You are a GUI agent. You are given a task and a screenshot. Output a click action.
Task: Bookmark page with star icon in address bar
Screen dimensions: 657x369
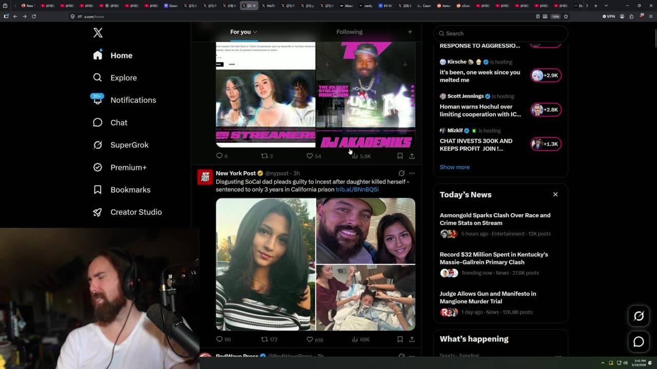coord(566,16)
